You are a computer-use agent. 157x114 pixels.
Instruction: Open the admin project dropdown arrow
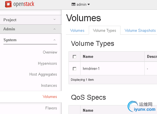pos(88,4)
